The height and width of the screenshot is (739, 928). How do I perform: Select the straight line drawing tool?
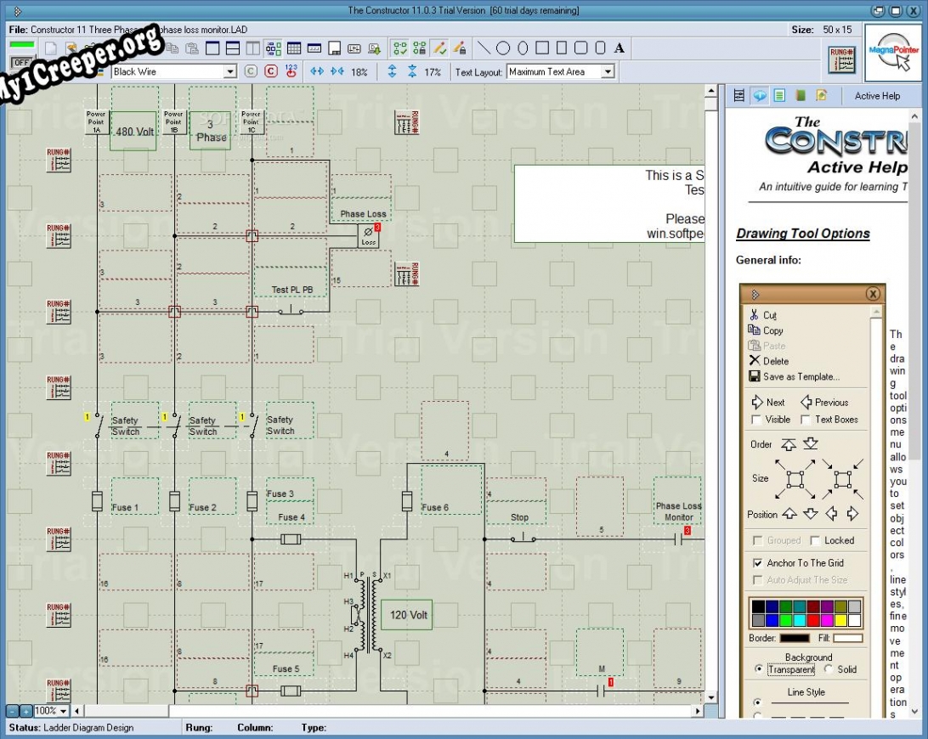pyautogui.click(x=484, y=48)
